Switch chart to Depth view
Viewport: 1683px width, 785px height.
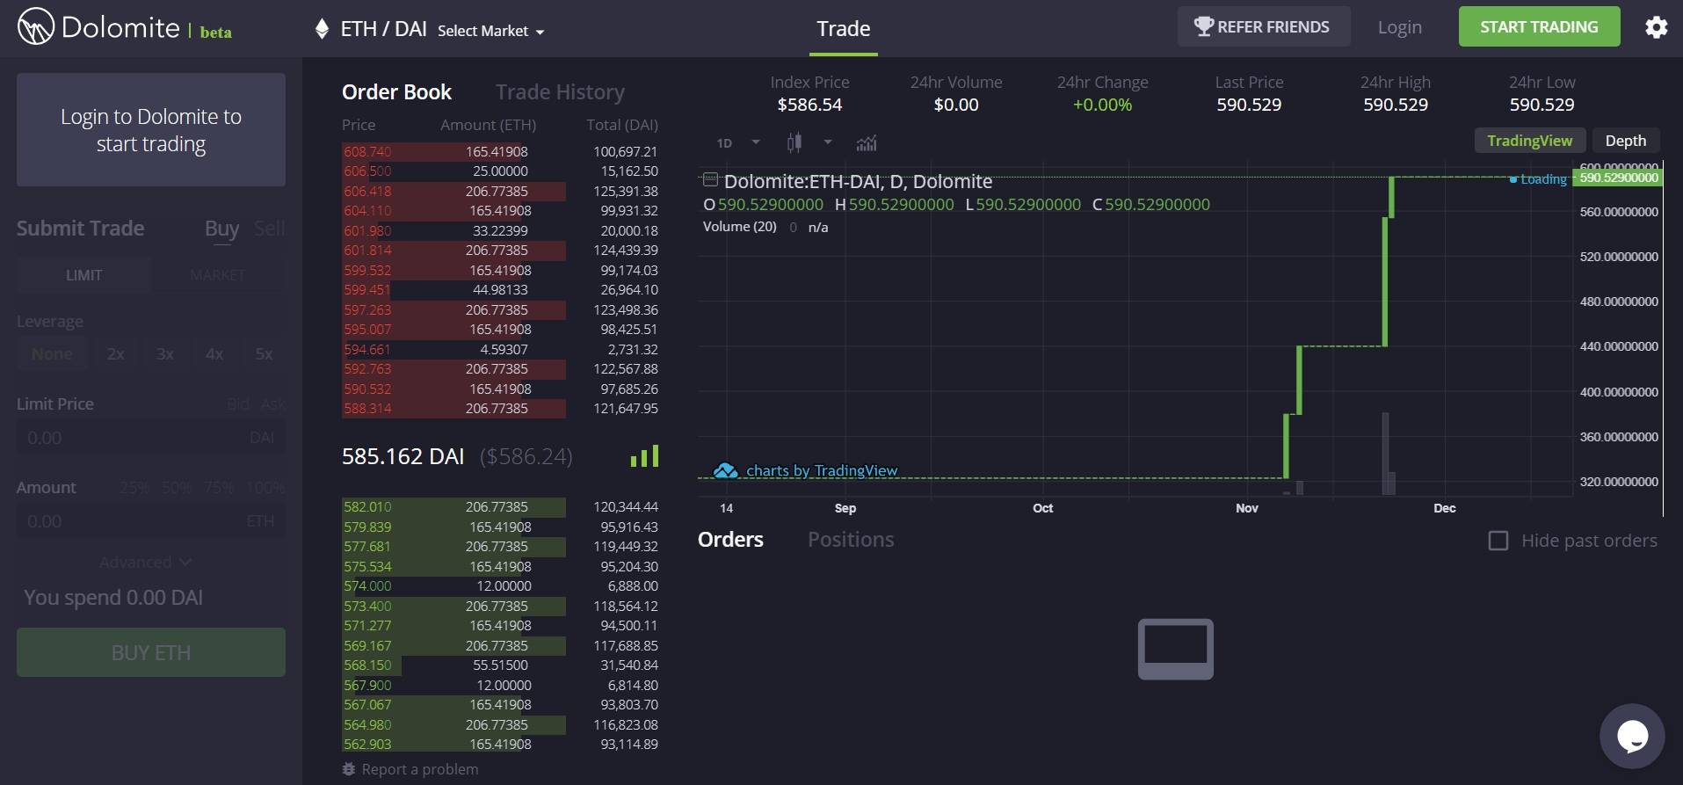[x=1625, y=141]
